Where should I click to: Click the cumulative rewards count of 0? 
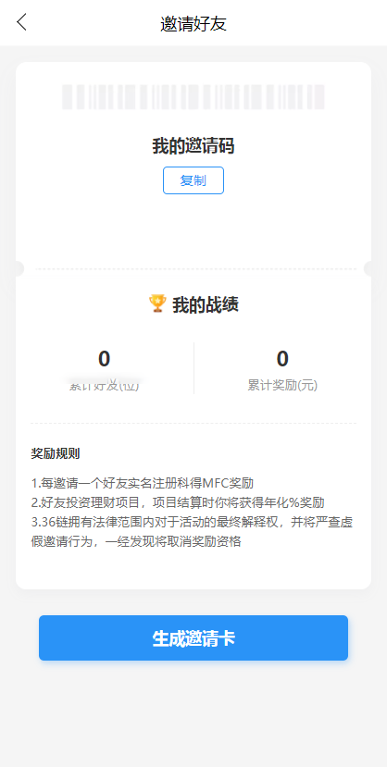[282, 359]
